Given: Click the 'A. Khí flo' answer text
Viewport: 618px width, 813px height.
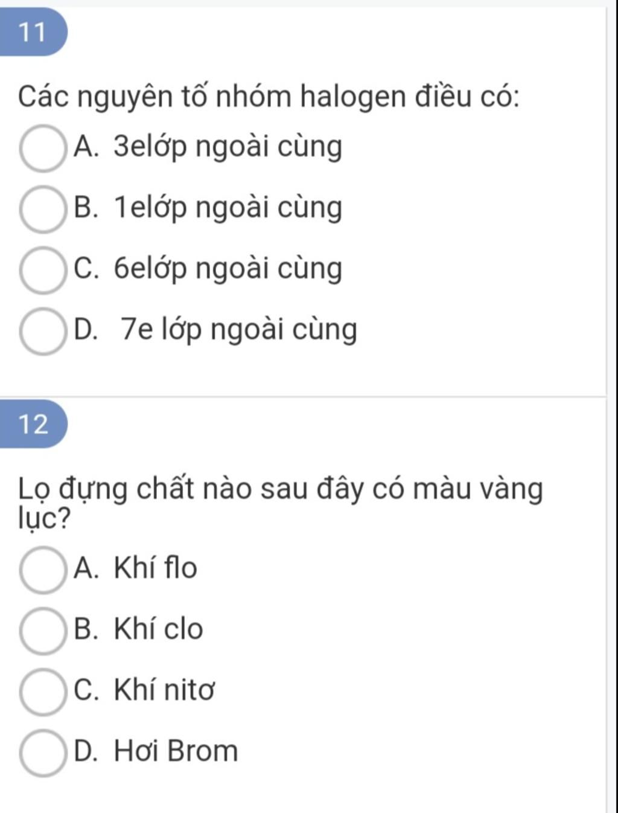Looking at the screenshot, I should [135, 568].
